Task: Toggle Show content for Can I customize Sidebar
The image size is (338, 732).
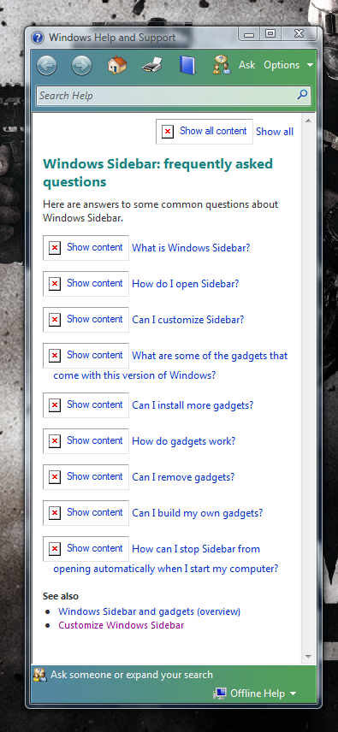Action: click(x=86, y=319)
